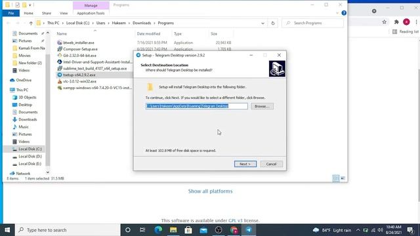Click Downloads in the address breadcrumb

[142, 23]
